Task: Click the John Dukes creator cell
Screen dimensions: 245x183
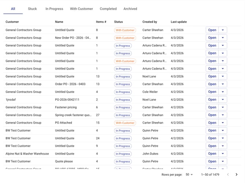Action: 150,154
